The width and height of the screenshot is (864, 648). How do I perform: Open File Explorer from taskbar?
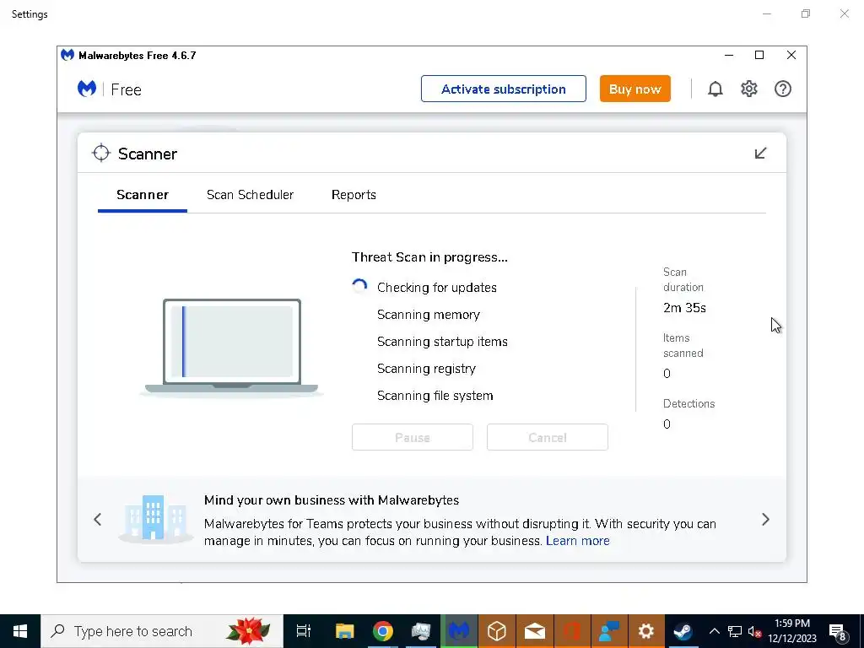point(345,631)
